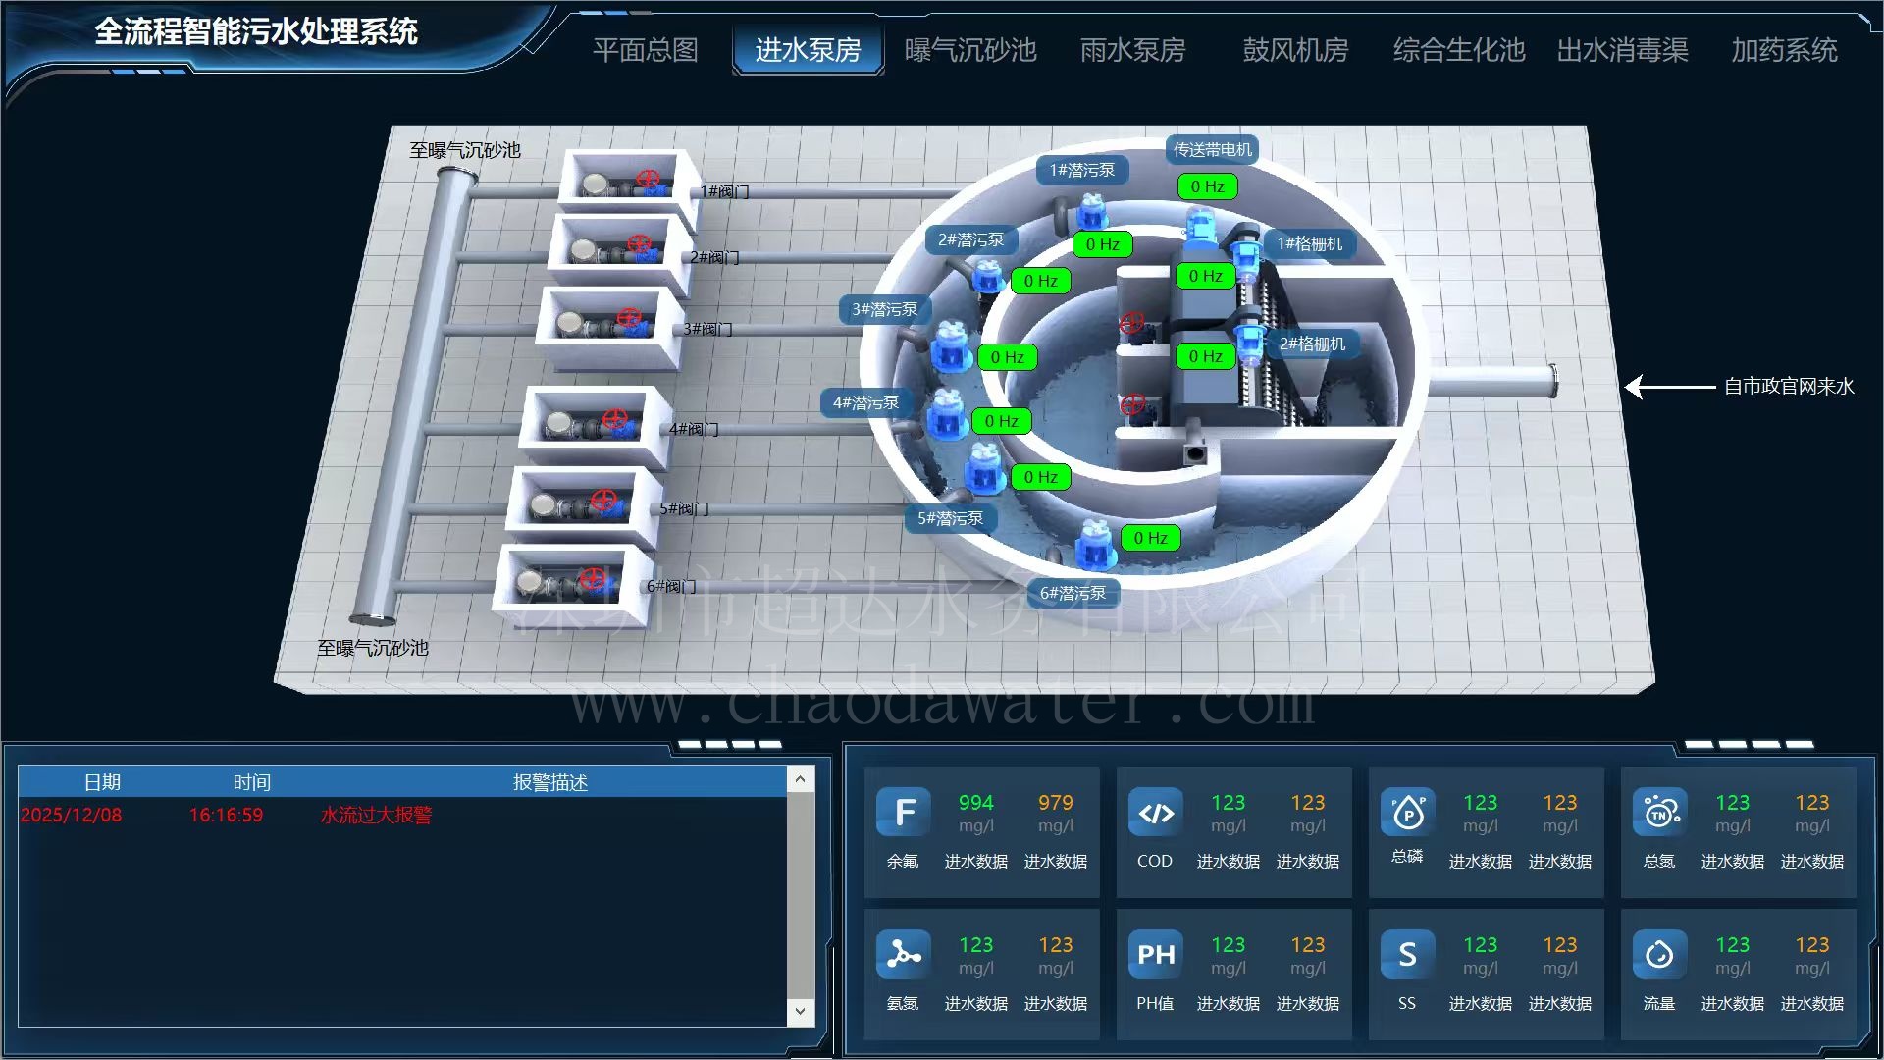Click the 1#潜污泵 label
Viewport: 1884px width, 1060px height.
[1081, 170]
